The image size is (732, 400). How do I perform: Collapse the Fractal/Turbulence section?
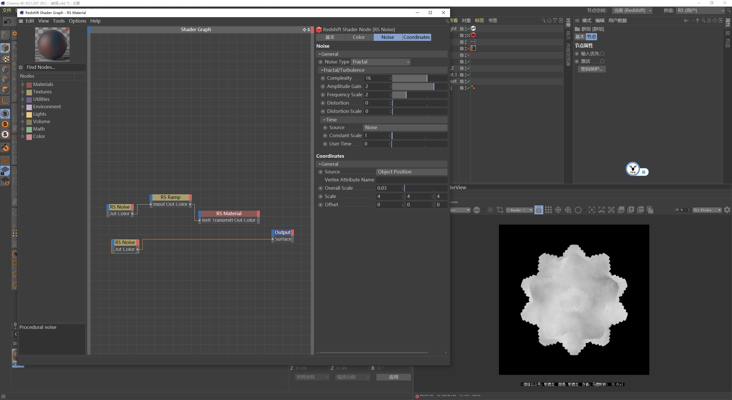322,70
